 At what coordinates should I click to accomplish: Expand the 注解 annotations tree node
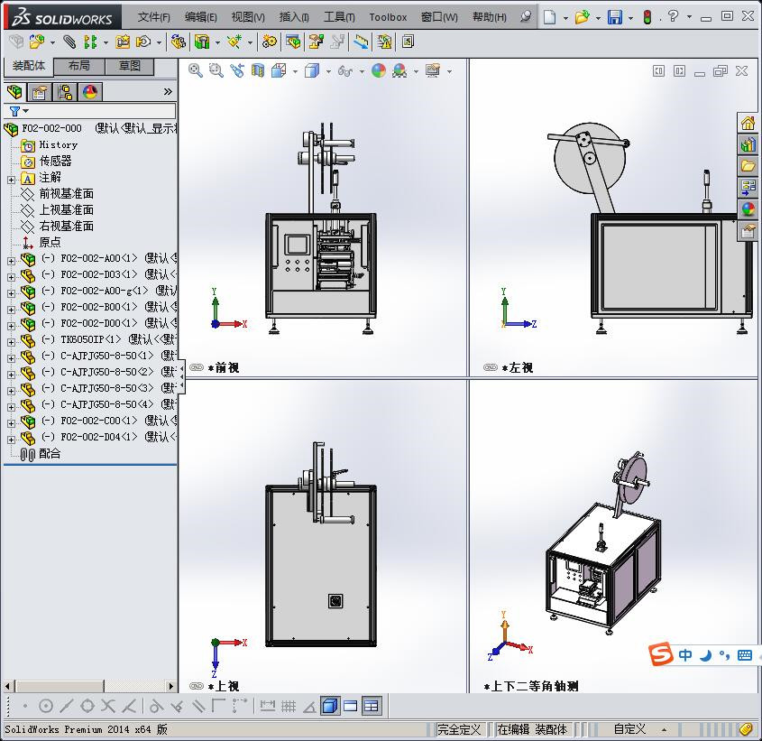(11, 180)
